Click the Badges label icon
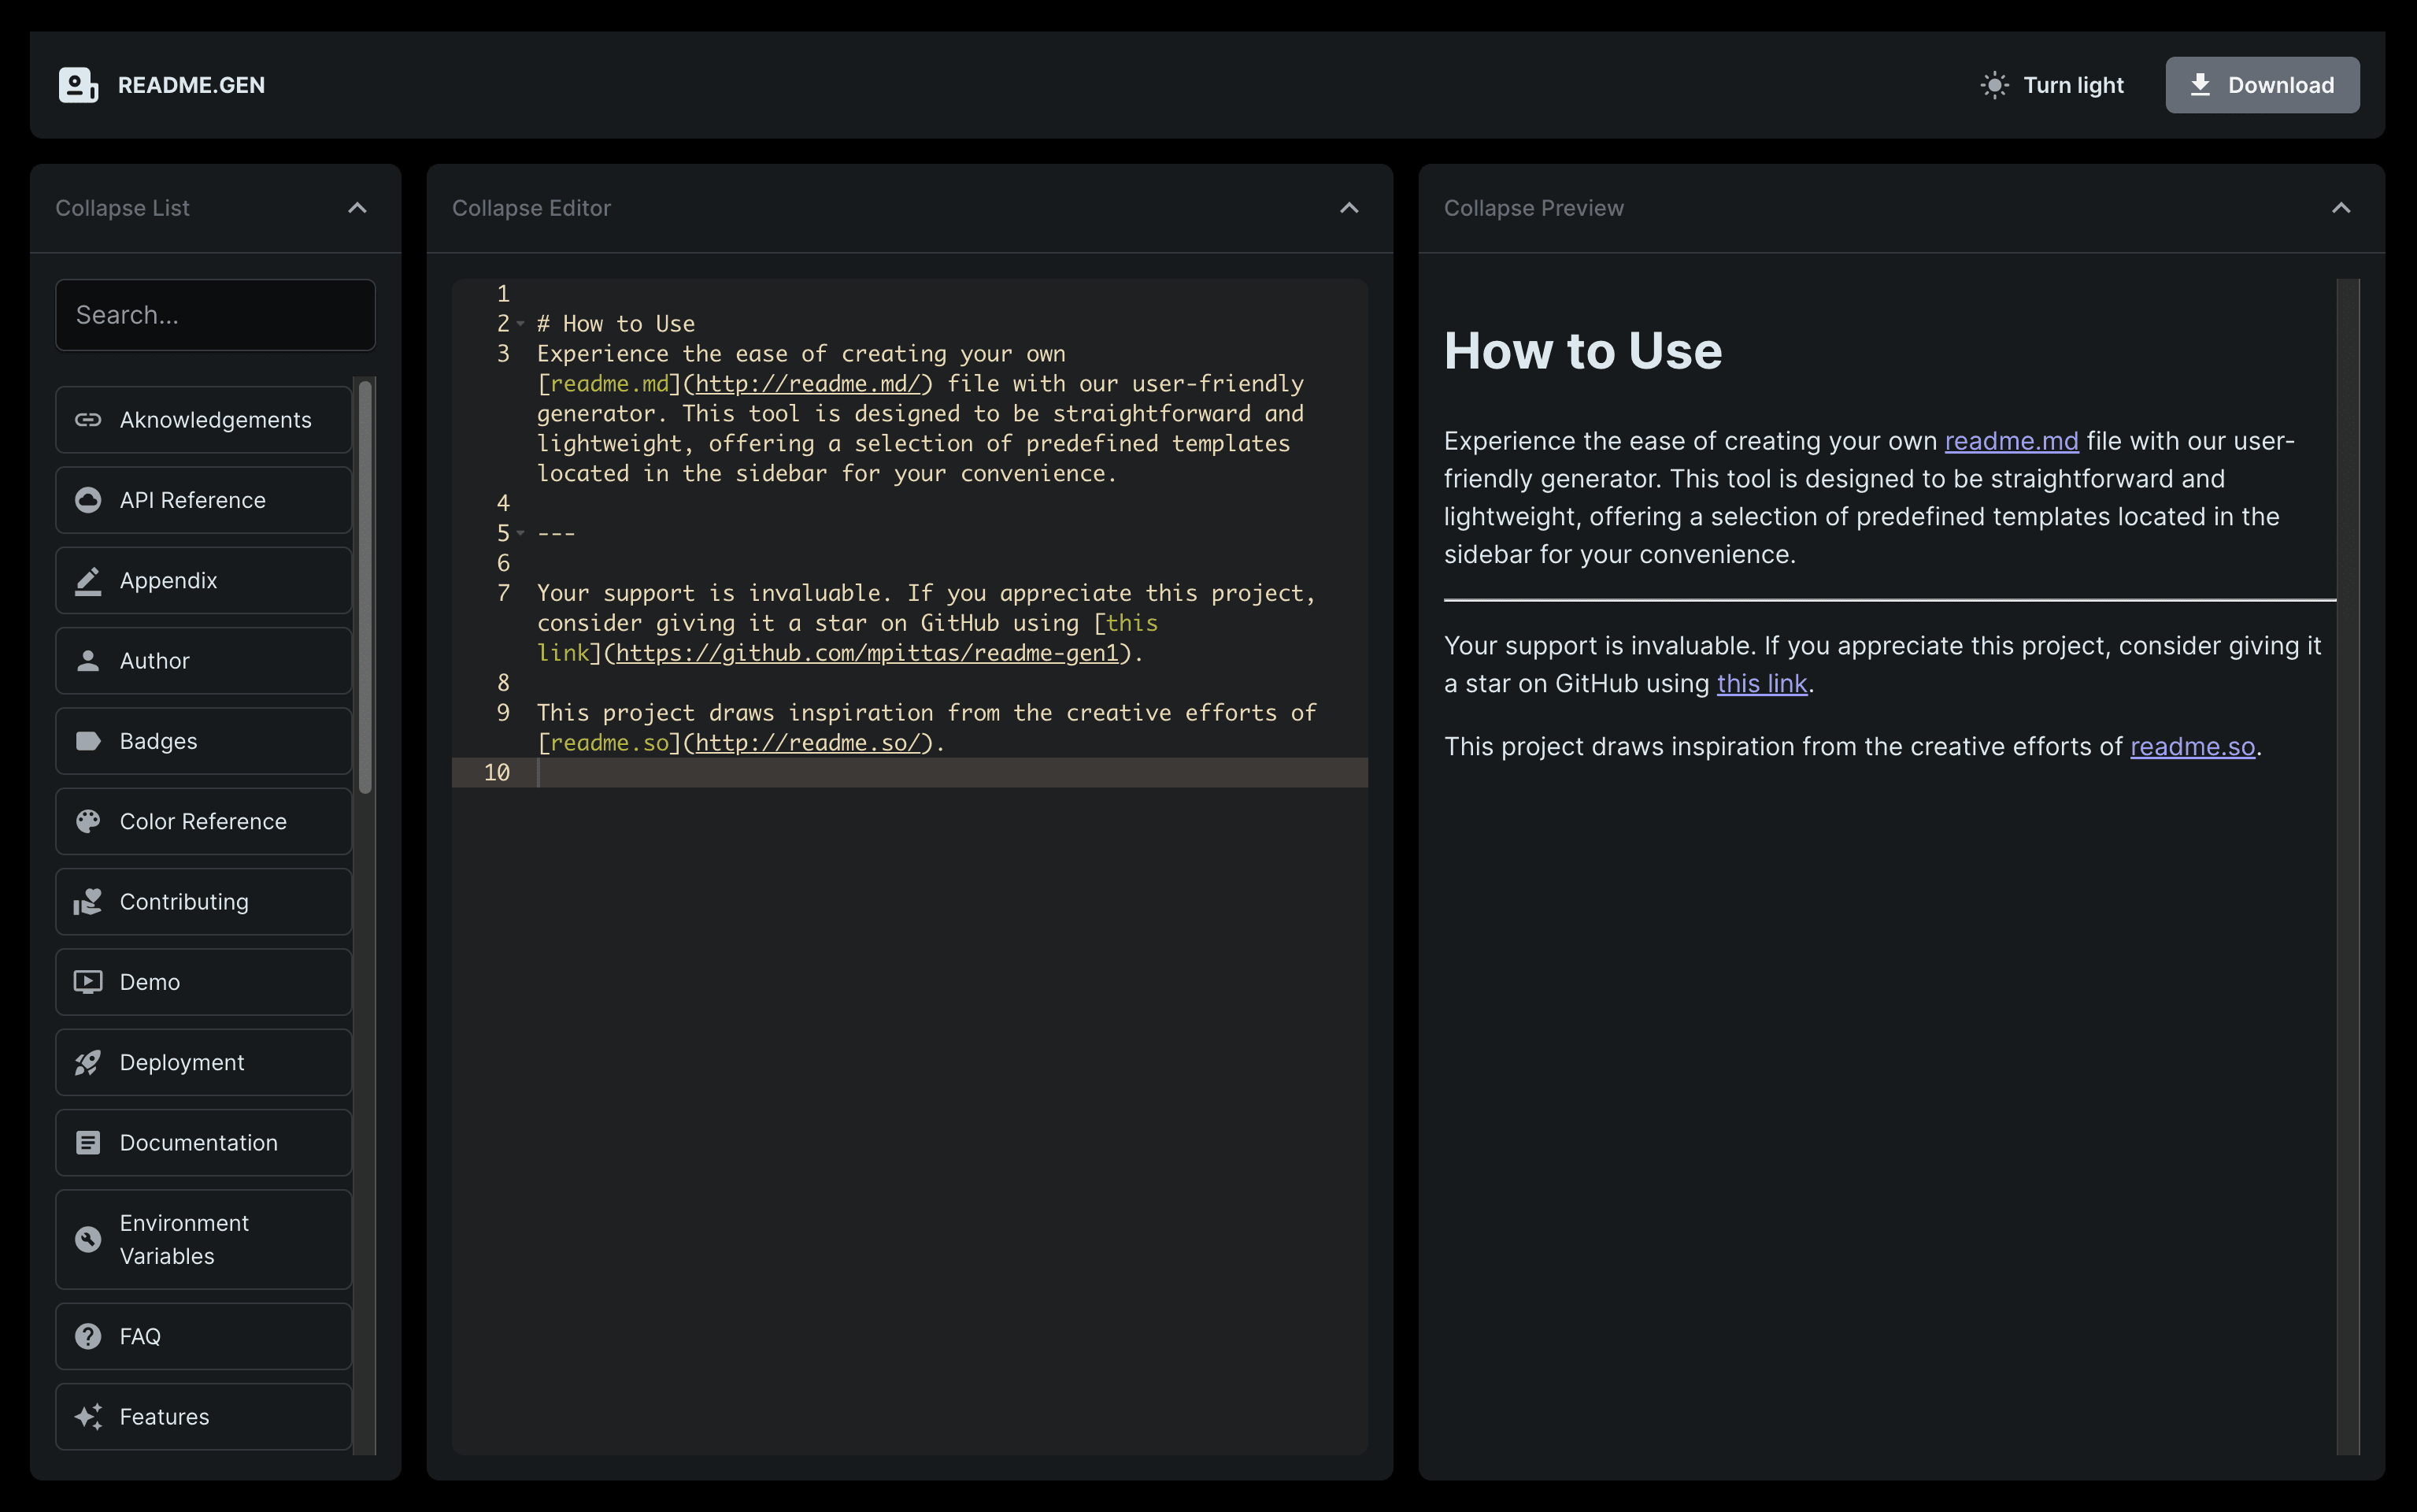The width and height of the screenshot is (2417, 1512). tap(88, 741)
